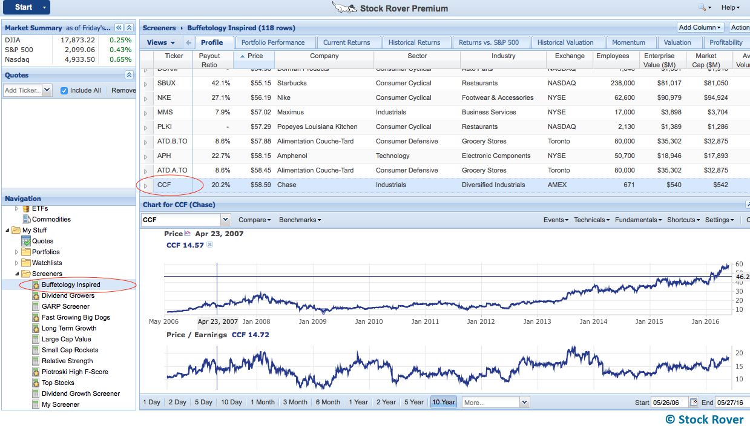Click the Top Stocks icon

pos(36,383)
